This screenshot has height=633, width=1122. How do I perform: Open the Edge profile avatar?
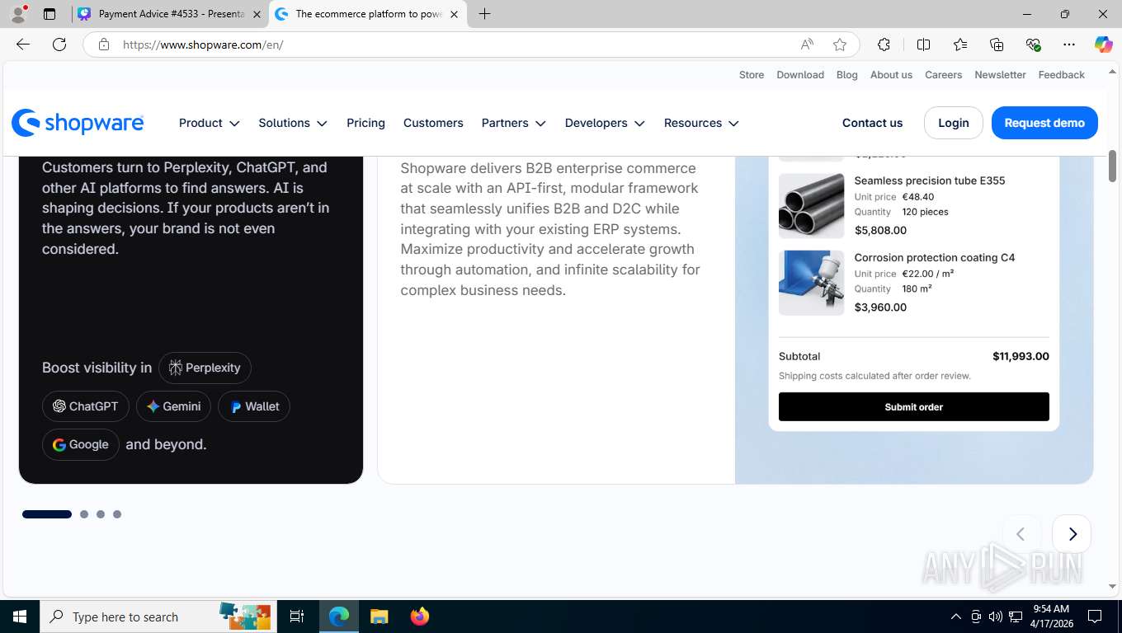[18, 14]
